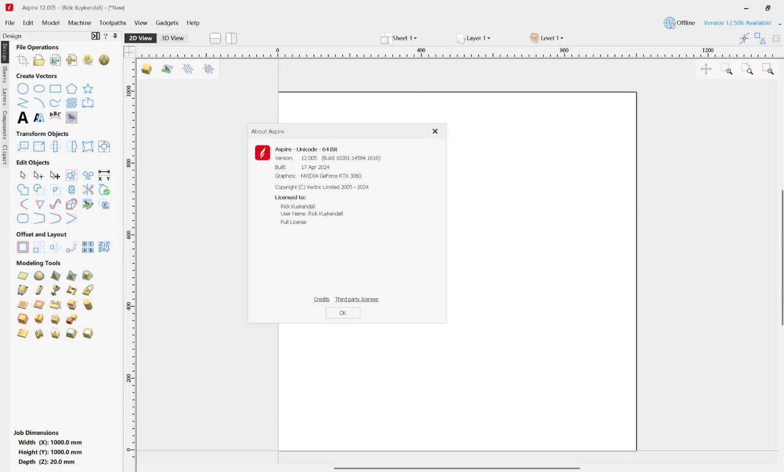
Task: Open the Components side tab
Action: click(x=4, y=125)
